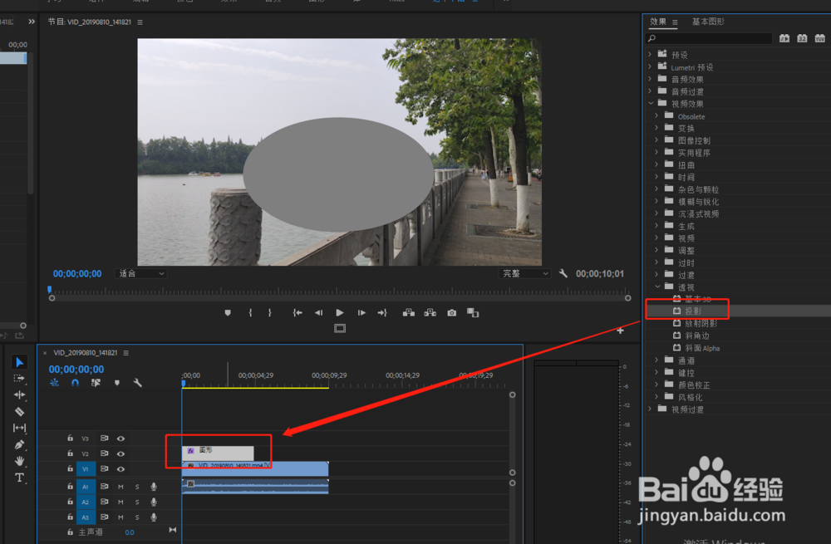Select the Type tool
This screenshot has width=831, height=544.
point(20,478)
